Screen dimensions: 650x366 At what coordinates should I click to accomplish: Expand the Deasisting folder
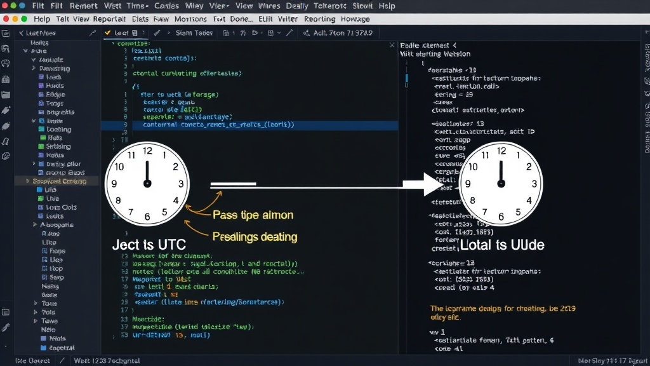[x=34, y=68]
